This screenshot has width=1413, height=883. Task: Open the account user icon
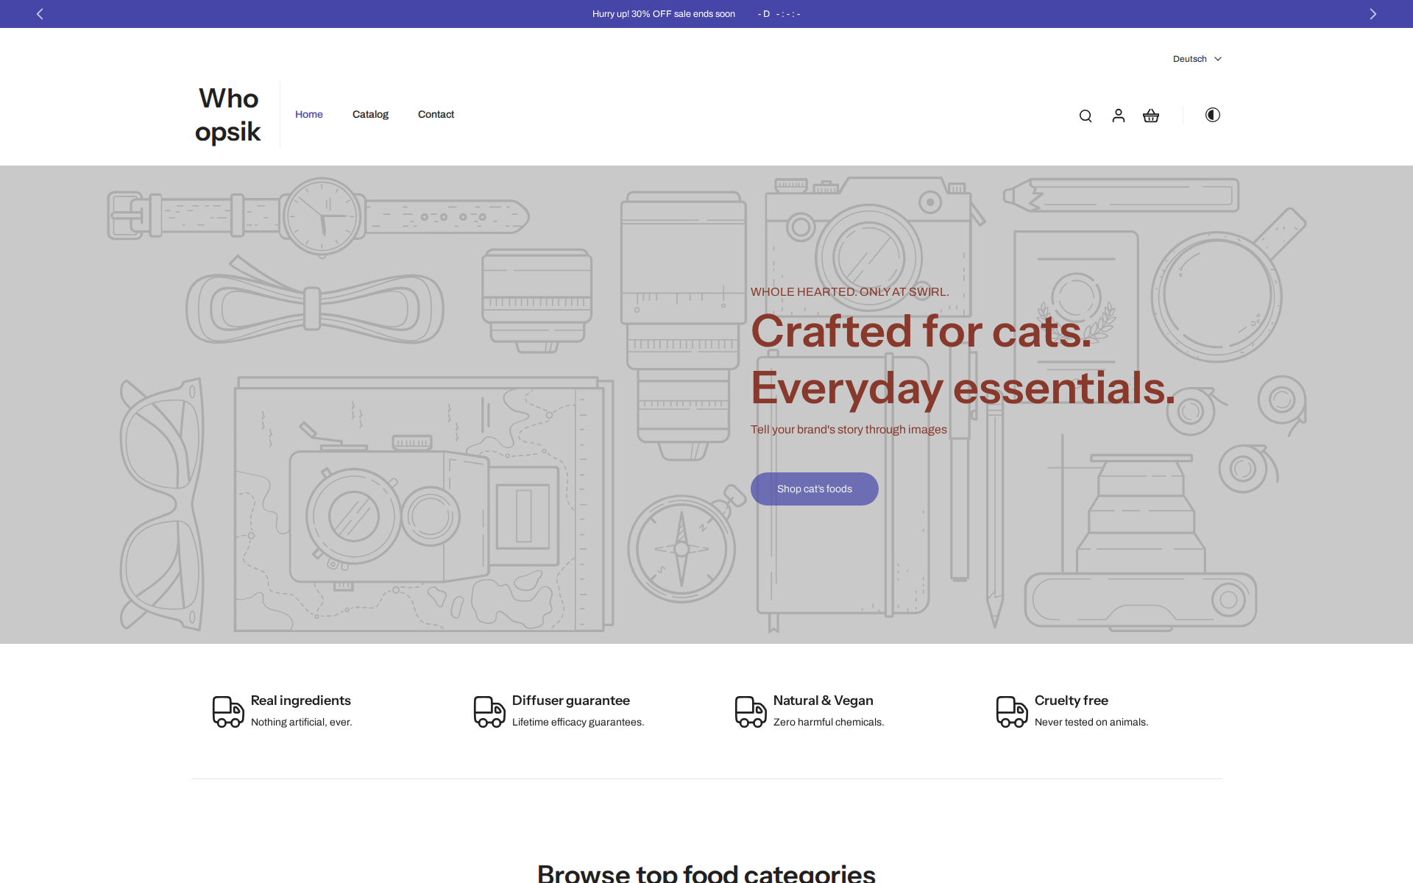pos(1118,116)
